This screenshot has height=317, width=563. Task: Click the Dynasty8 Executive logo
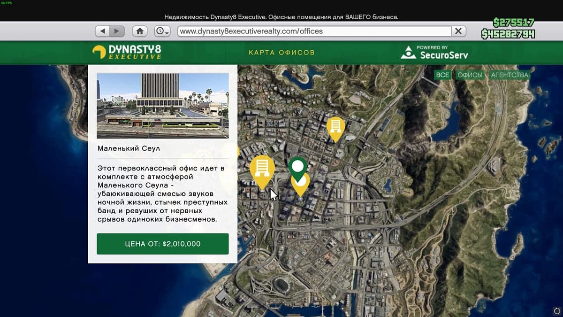[127, 52]
